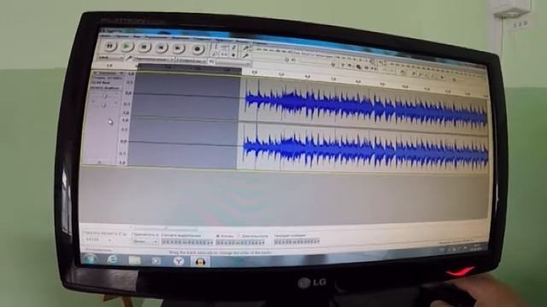Viewport: 547px width, 307px height.
Task: Select the Draw pencil tool
Action: coord(233,48)
